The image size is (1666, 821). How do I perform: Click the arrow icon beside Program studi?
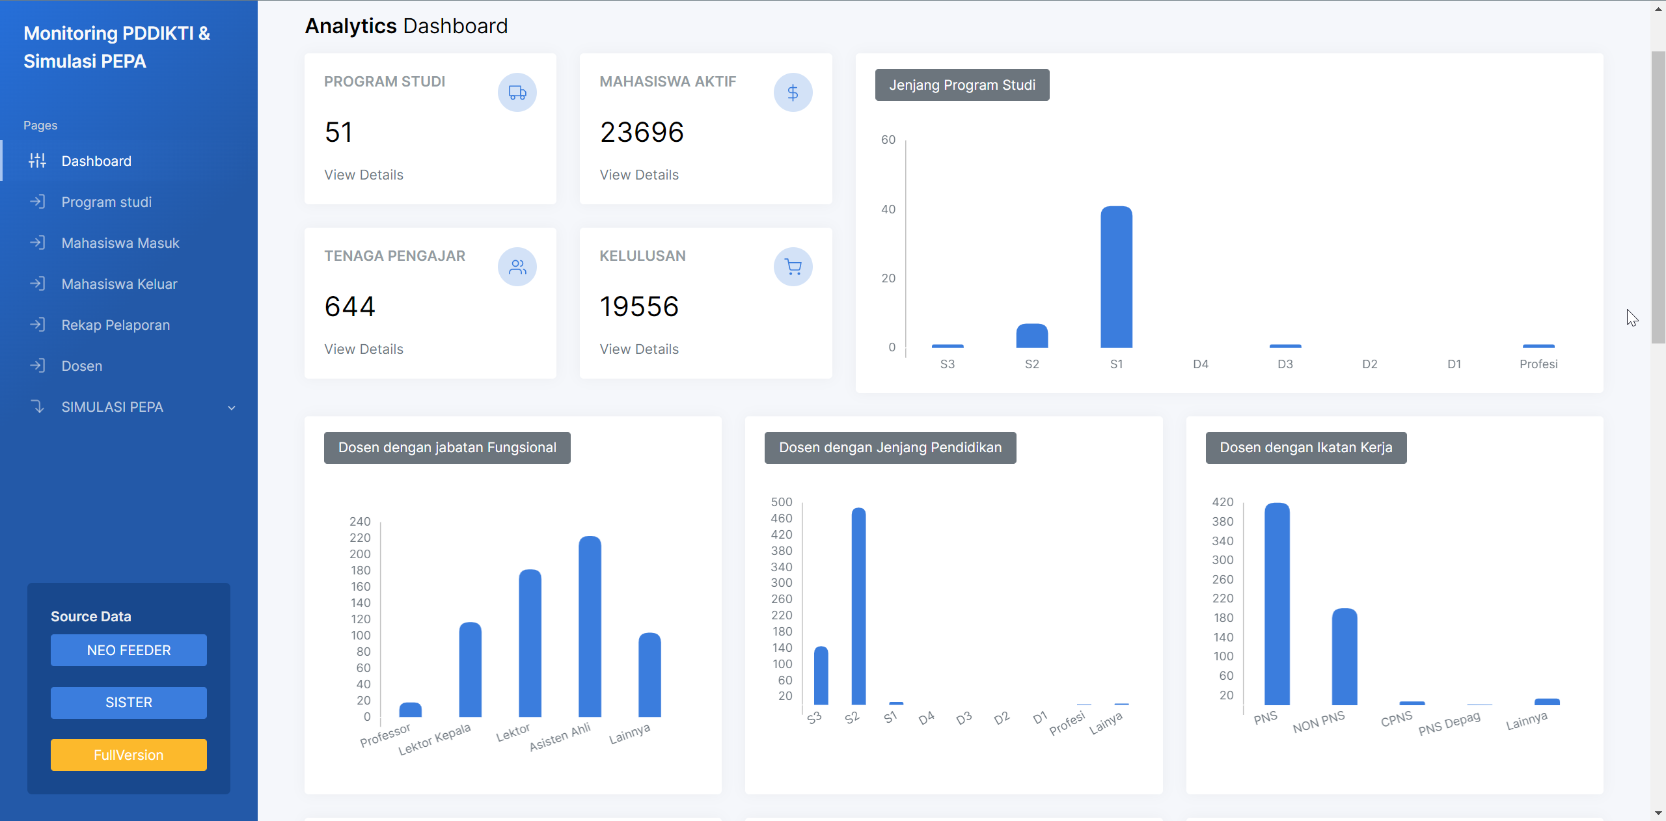coord(38,202)
